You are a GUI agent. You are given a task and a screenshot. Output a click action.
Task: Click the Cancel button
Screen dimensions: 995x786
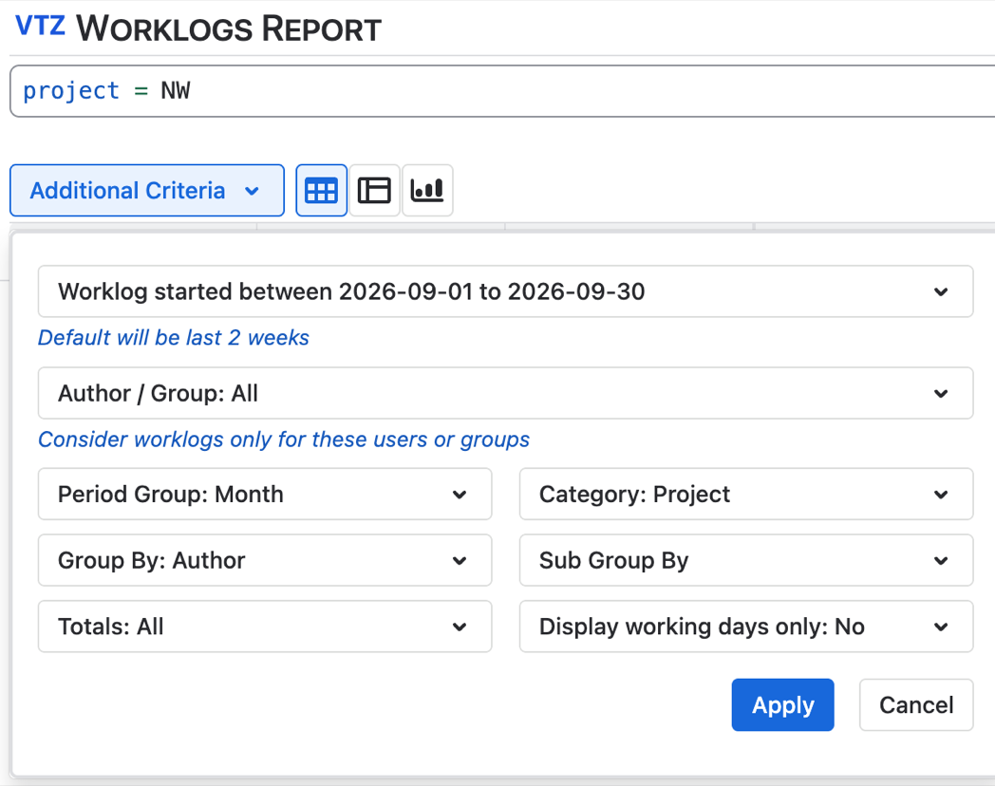915,704
